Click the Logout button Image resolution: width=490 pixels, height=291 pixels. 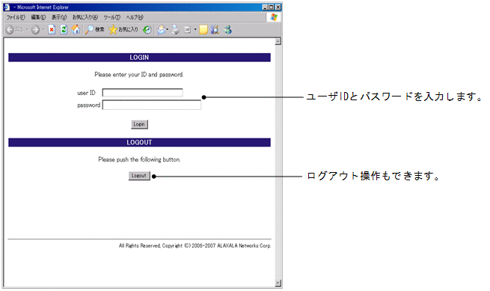coord(139,176)
